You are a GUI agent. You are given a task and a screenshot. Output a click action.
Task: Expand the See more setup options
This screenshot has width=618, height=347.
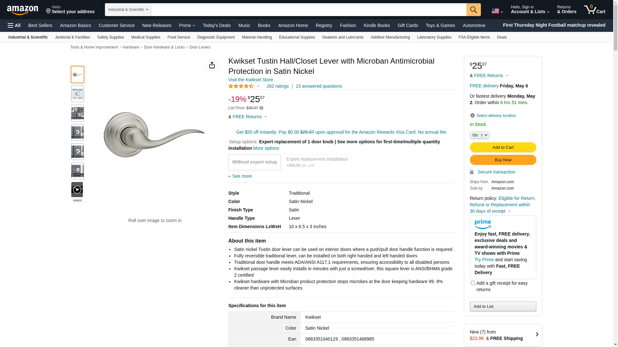(x=242, y=176)
